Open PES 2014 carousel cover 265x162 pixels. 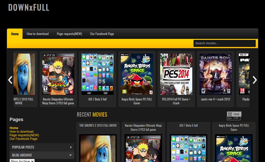(x=176, y=74)
